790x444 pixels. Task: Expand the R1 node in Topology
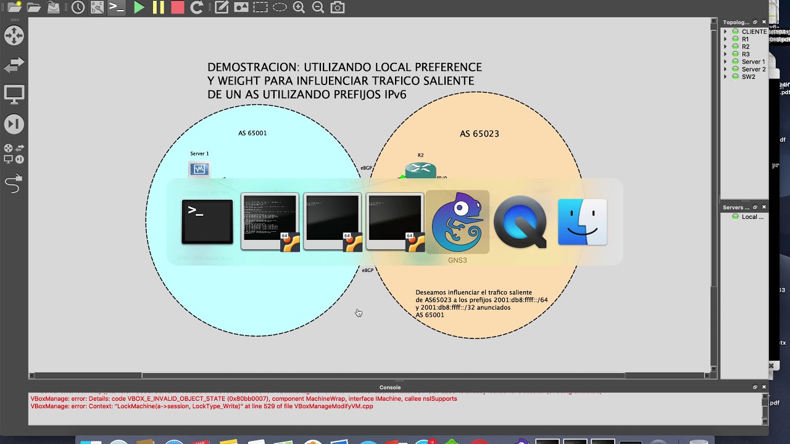click(x=725, y=39)
